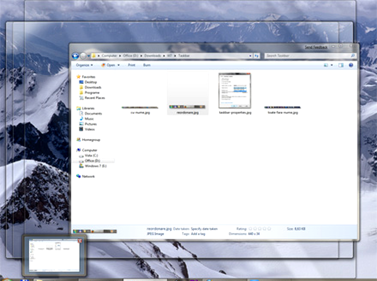377x281 pixels.
Task: Select Favorites in the navigation pane
Action: (x=88, y=77)
